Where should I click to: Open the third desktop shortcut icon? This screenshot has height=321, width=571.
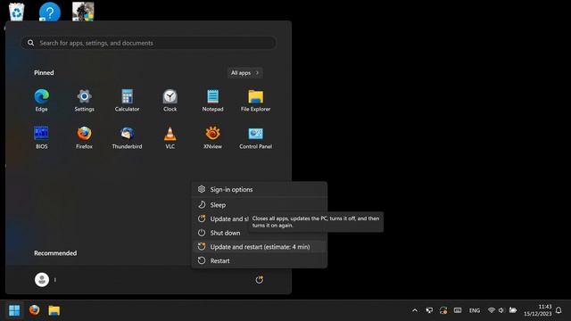tap(83, 12)
